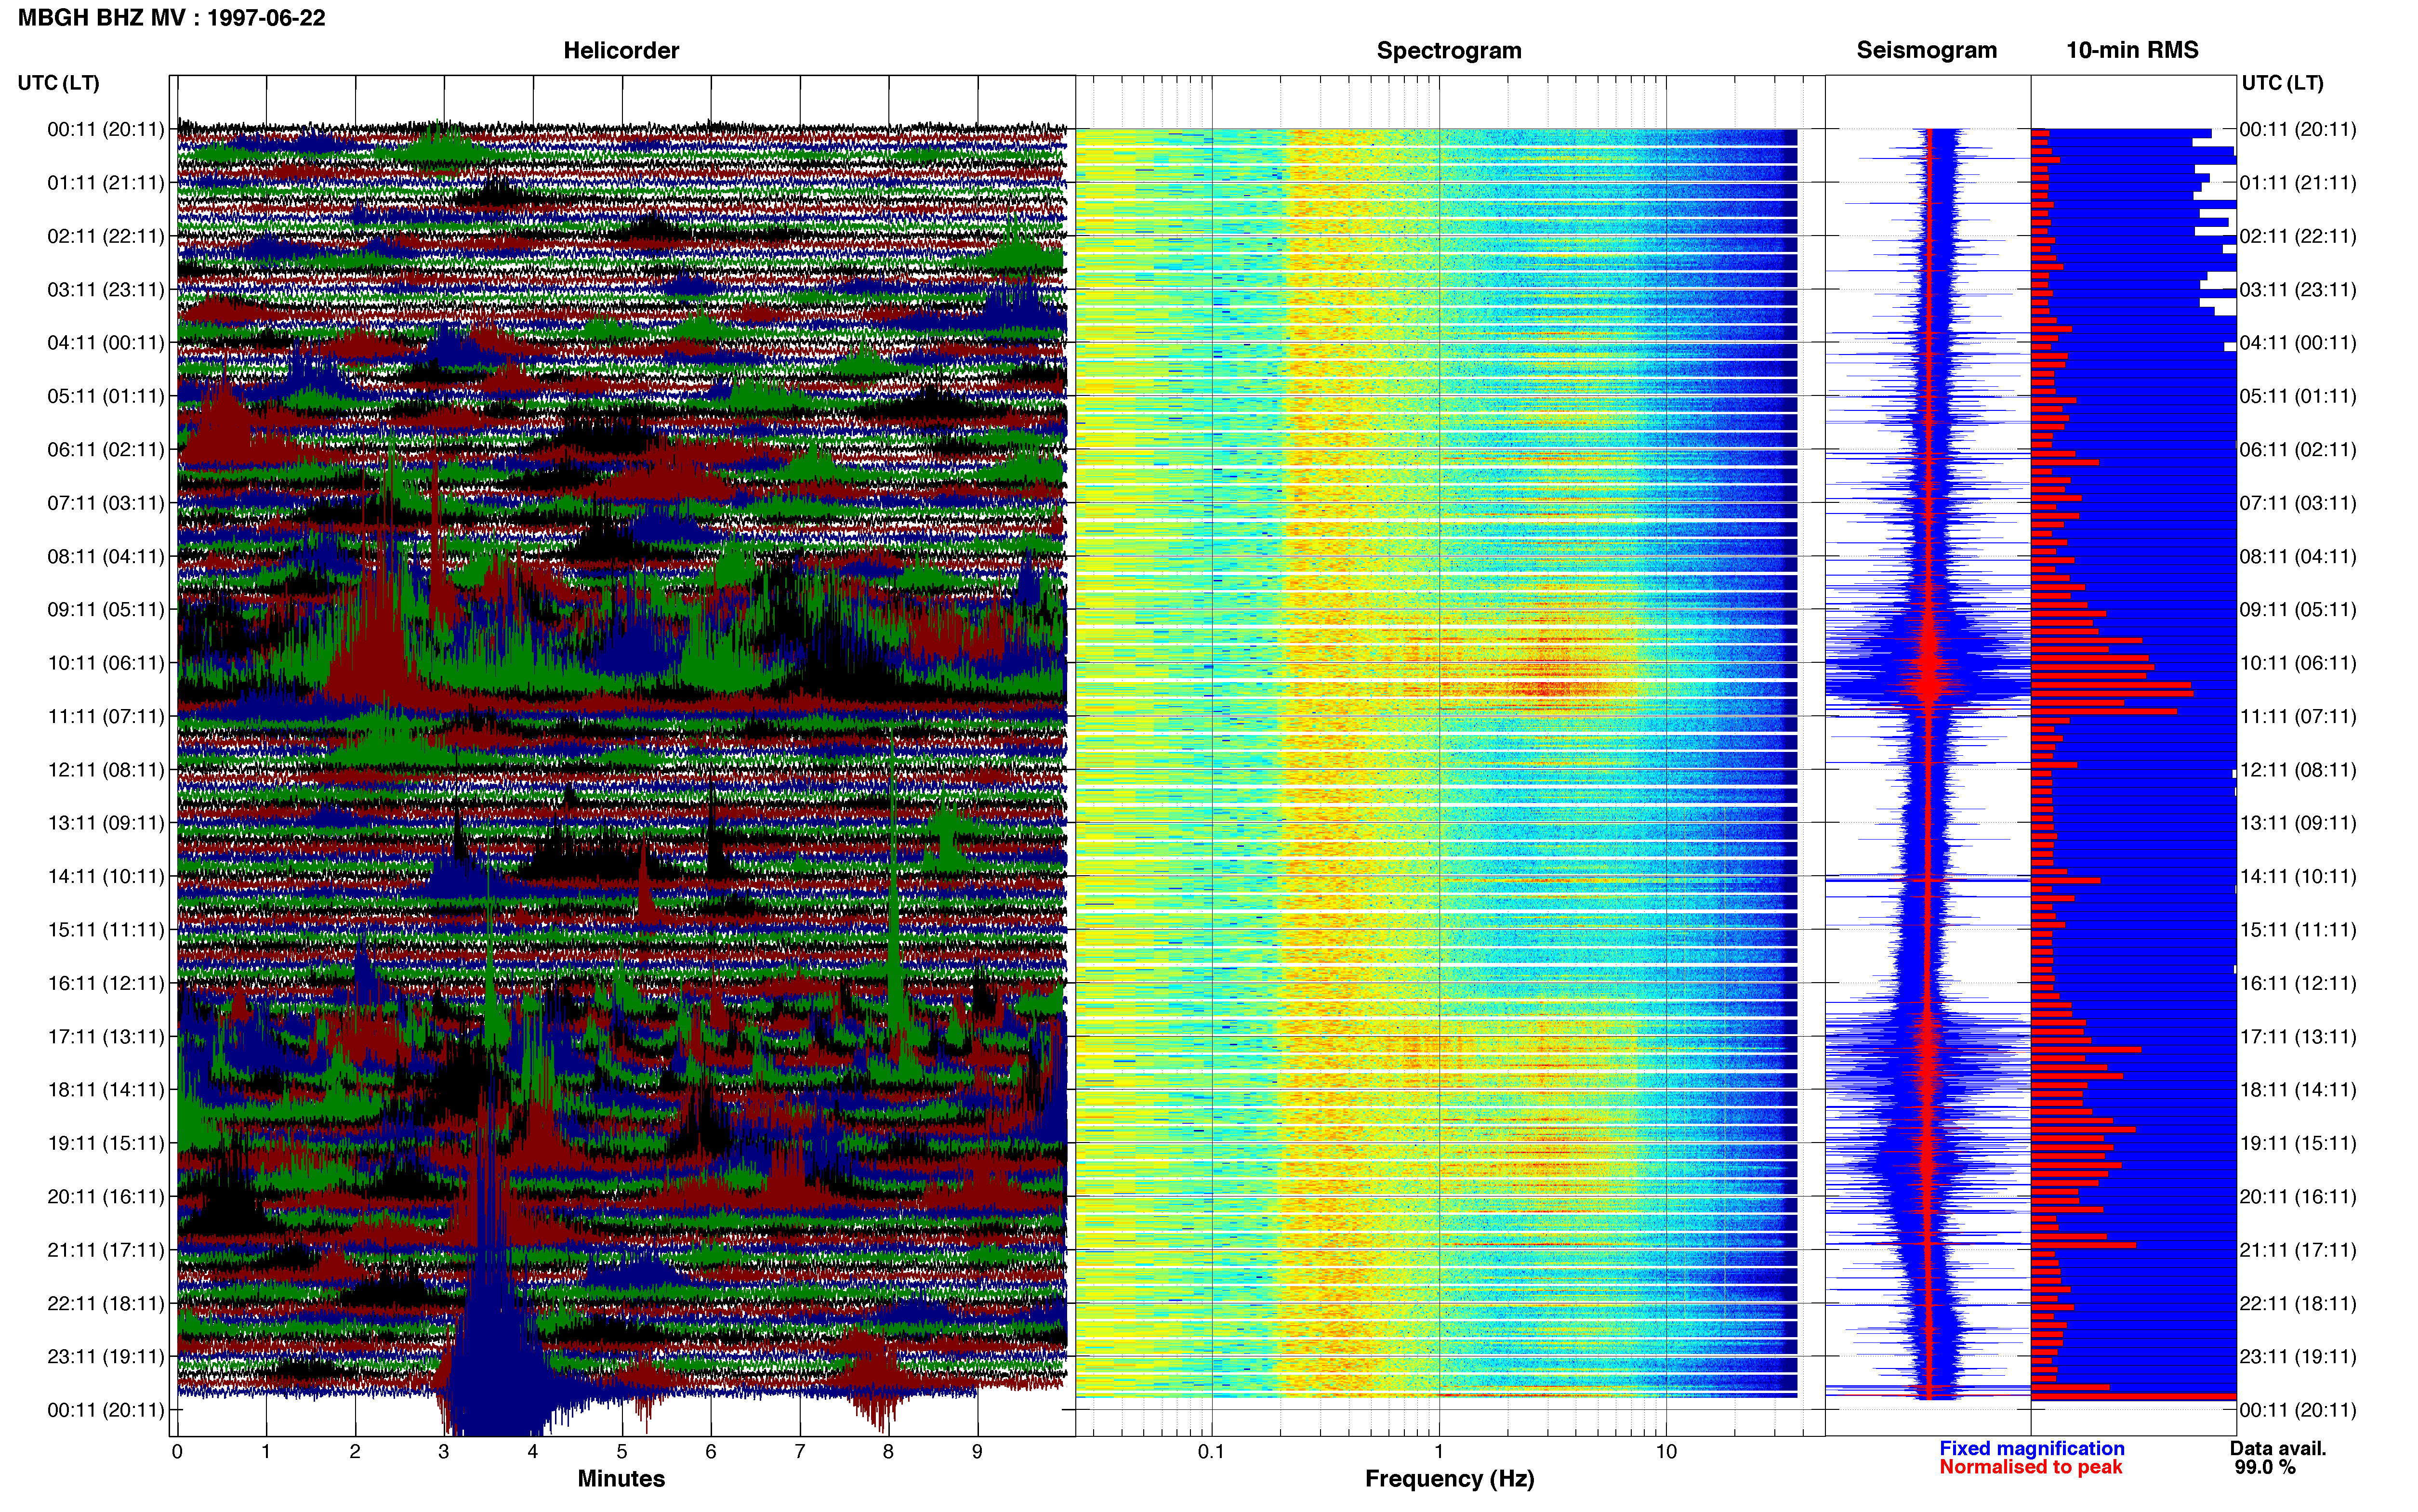
Task: Click the left '23:11 (19:11)' time label
Action: 106,1356
